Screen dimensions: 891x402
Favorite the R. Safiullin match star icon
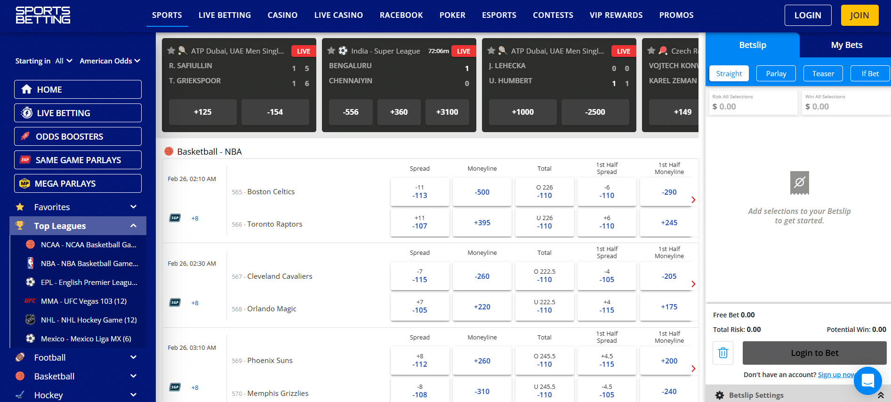pos(171,50)
